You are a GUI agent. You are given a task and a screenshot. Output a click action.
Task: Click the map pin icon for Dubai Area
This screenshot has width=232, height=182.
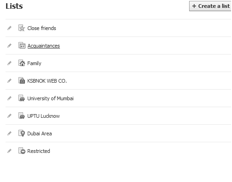[x=22, y=133]
